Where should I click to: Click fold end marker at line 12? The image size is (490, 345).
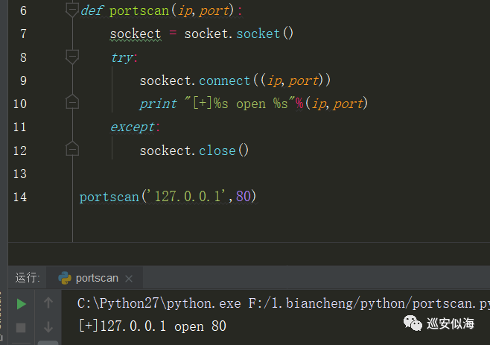tap(72, 148)
